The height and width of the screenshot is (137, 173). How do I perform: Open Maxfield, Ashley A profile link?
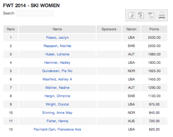tap(58, 79)
